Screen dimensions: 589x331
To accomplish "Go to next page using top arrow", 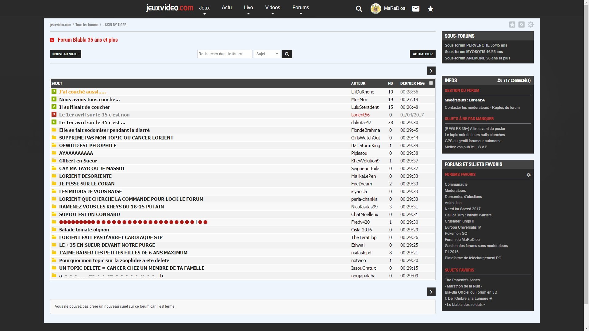I will [x=431, y=71].
